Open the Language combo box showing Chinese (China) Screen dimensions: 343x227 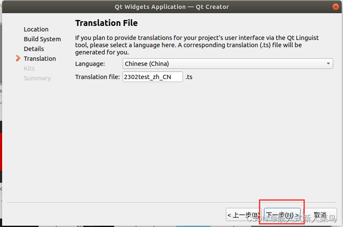(228, 63)
